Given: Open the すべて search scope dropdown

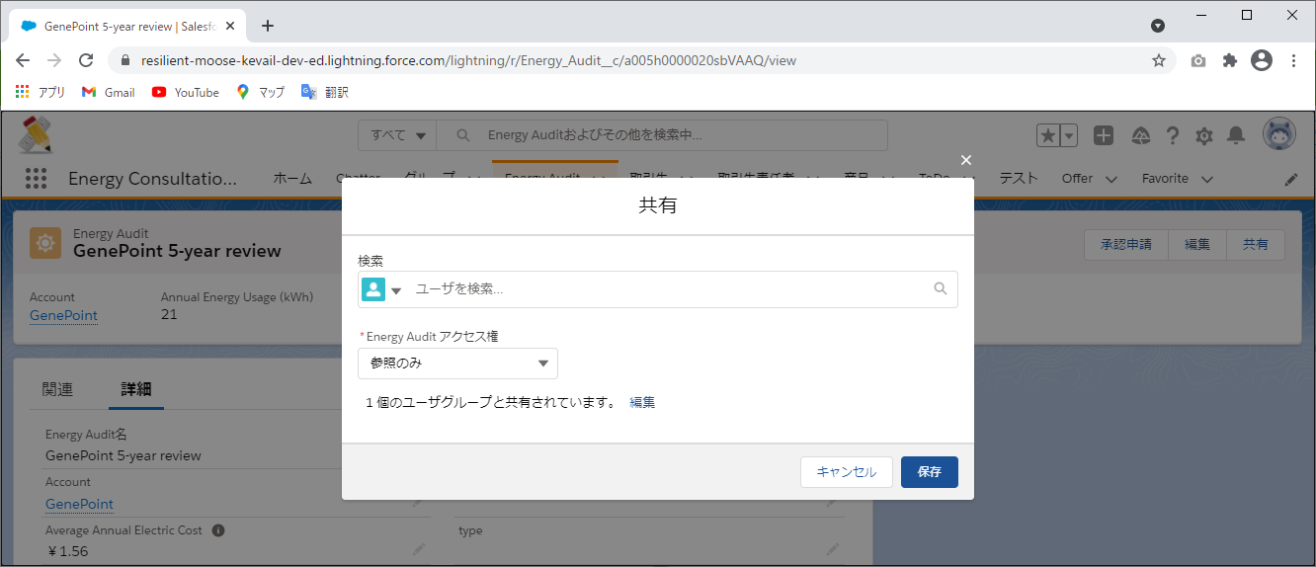Looking at the screenshot, I should (397, 135).
